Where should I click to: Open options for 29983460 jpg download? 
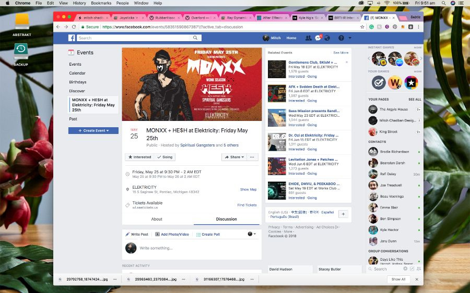(x=183, y=279)
